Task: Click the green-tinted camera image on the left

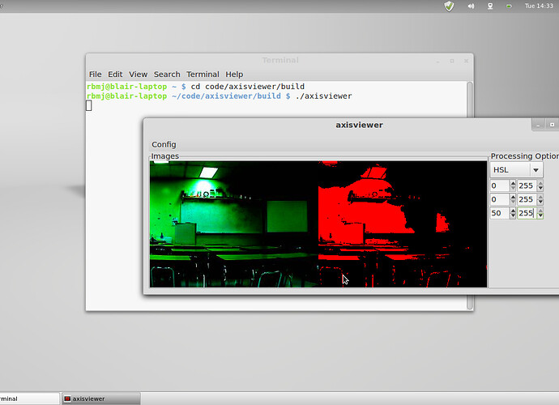Action: tap(234, 224)
